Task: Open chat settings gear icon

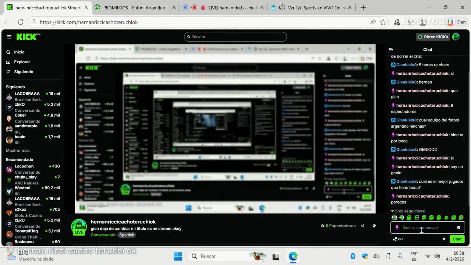Action: (444, 239)
